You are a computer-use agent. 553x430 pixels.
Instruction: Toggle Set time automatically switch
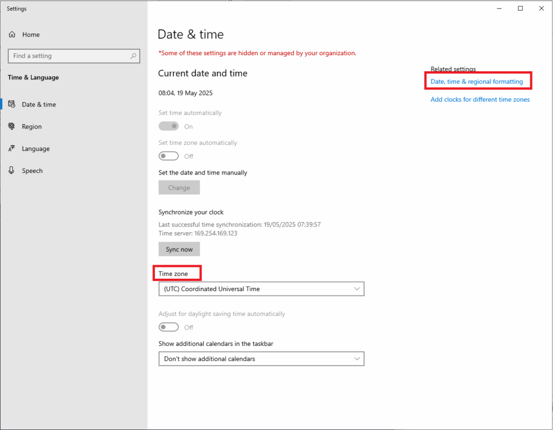168,126
